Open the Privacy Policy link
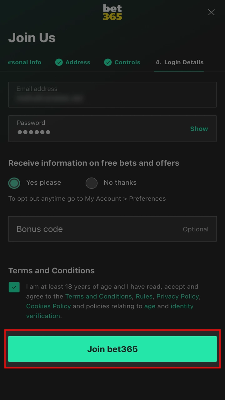 point(177,296)
